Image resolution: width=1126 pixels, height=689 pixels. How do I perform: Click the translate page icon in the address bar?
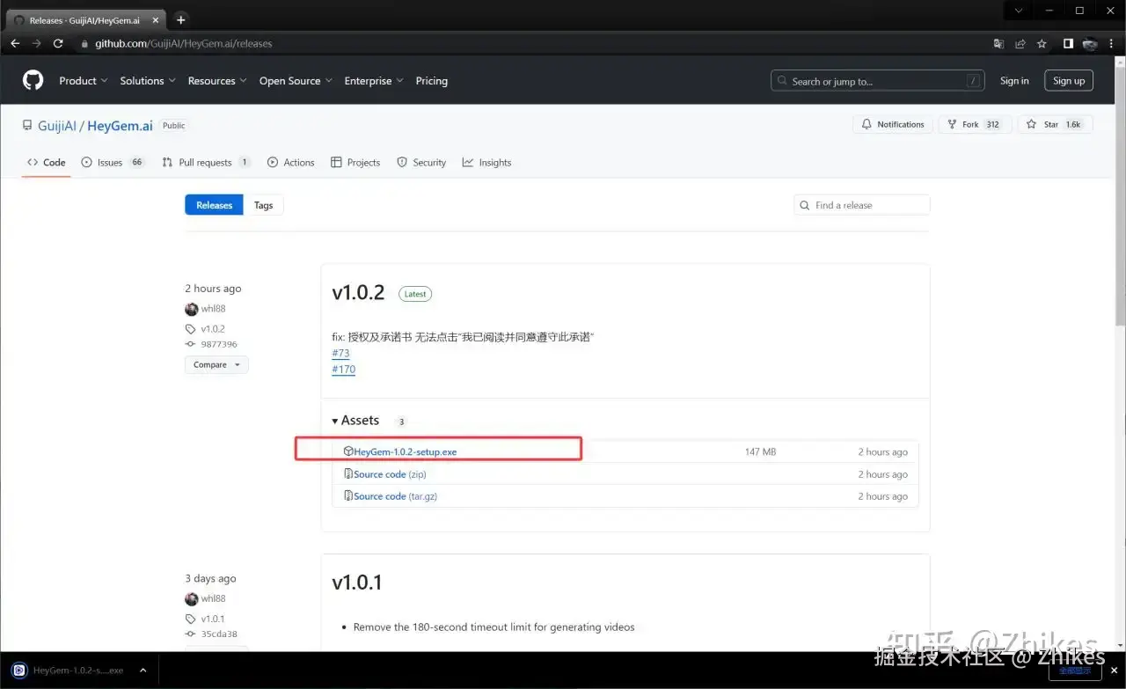point(998,43)
